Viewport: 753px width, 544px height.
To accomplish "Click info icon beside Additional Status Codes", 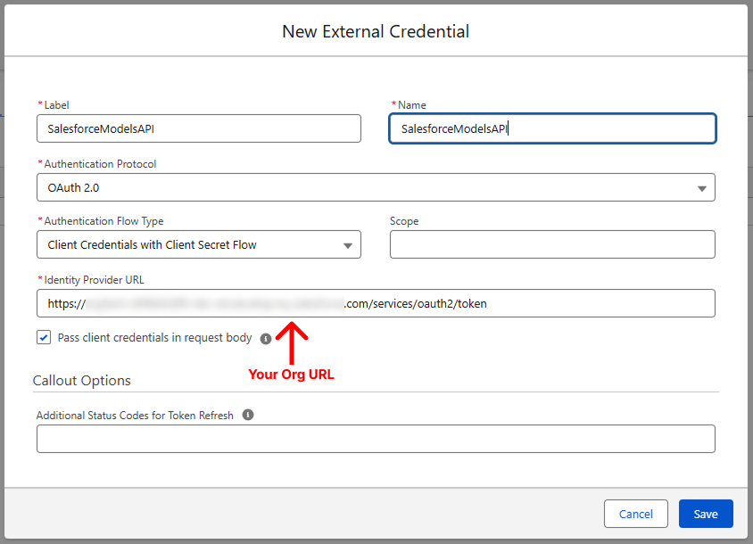I will (248, 415).
